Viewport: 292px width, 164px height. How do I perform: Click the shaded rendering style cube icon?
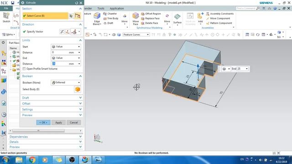[119, 35]
